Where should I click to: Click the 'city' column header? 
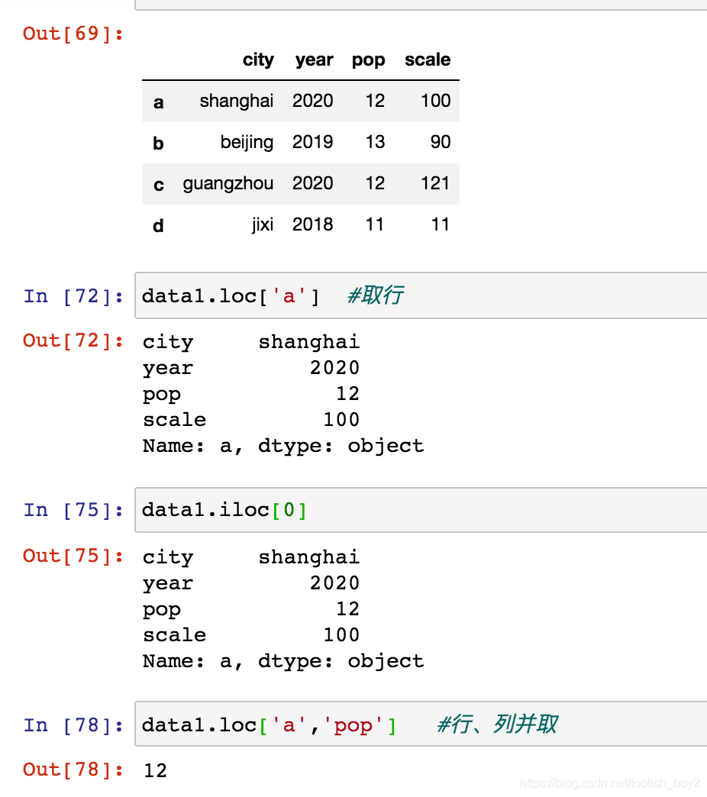tap(258, 60)
